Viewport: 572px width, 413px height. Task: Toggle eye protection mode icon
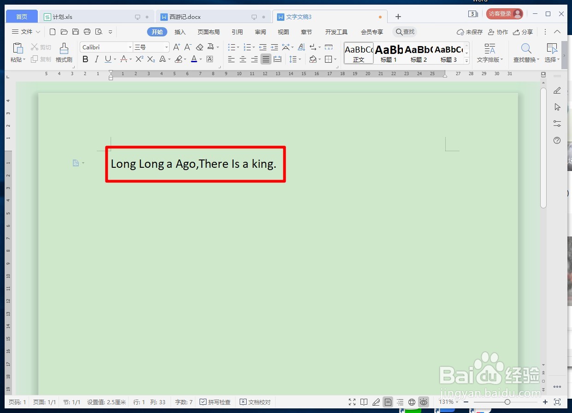pyautogui.click(x=424, y=402)
